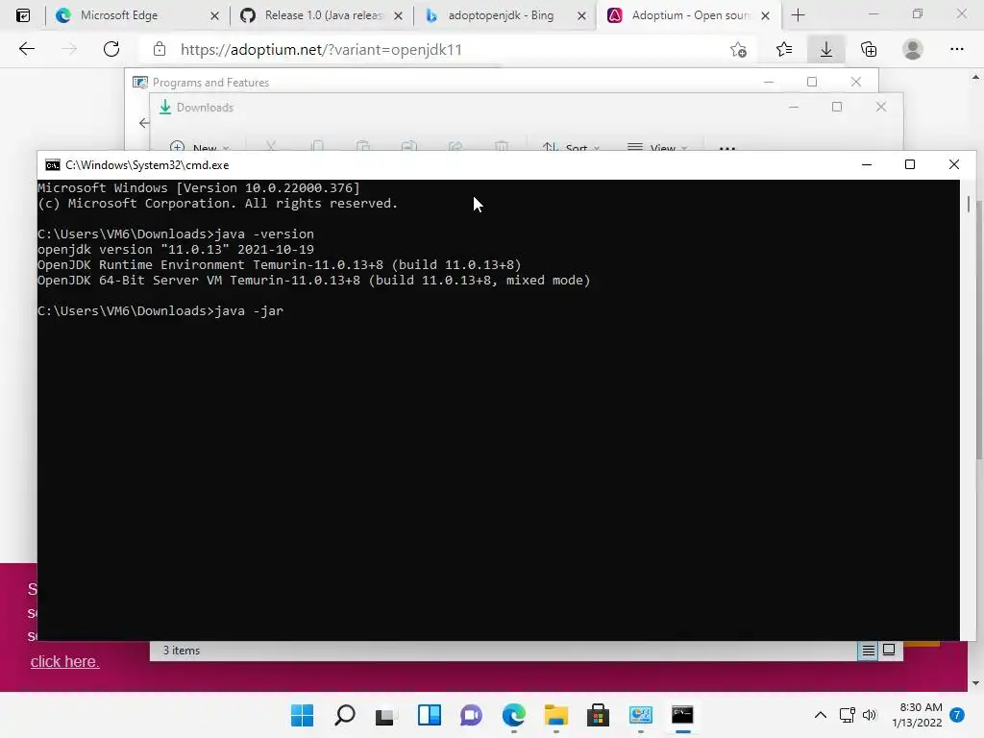Open Widgets from taskbar
The width and height of the screenshot is (984, 738).
point(430,715)
